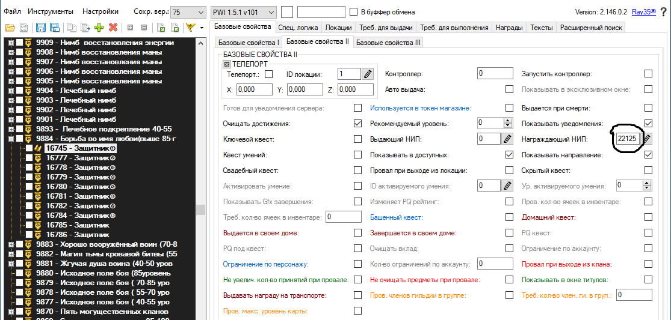Uncheck Очищать достижения
The image size is (671, 320).
pyautogui.click(x=357, y=124)
